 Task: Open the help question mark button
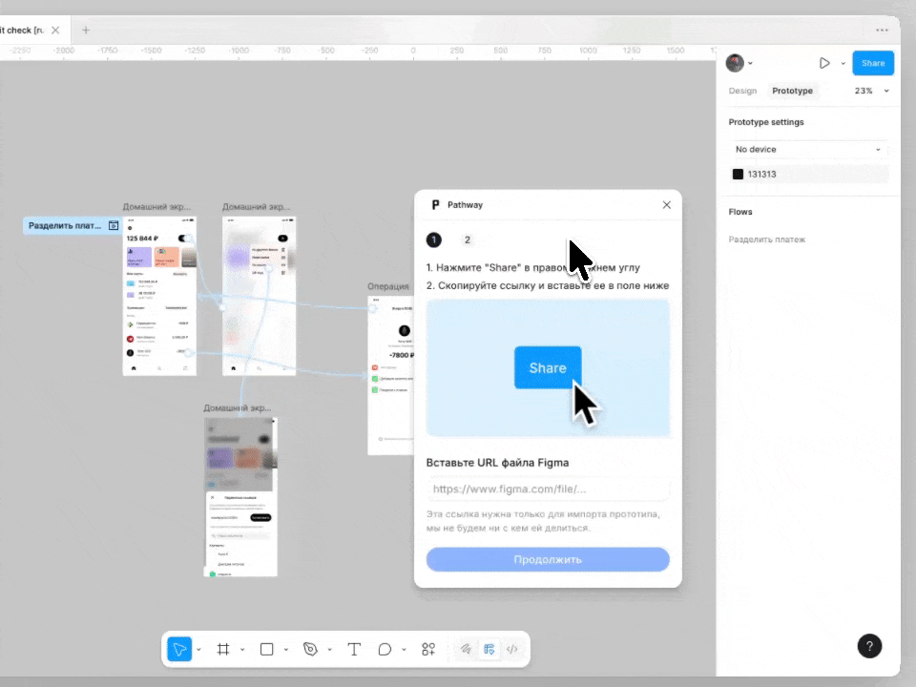point(869,646)
